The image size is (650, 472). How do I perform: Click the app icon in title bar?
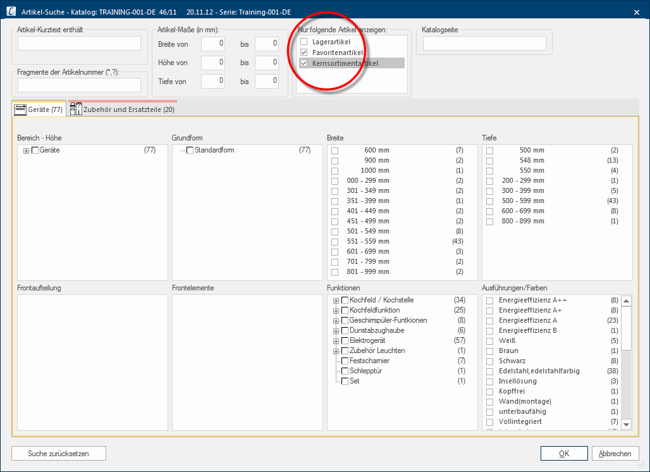point(11,11)
